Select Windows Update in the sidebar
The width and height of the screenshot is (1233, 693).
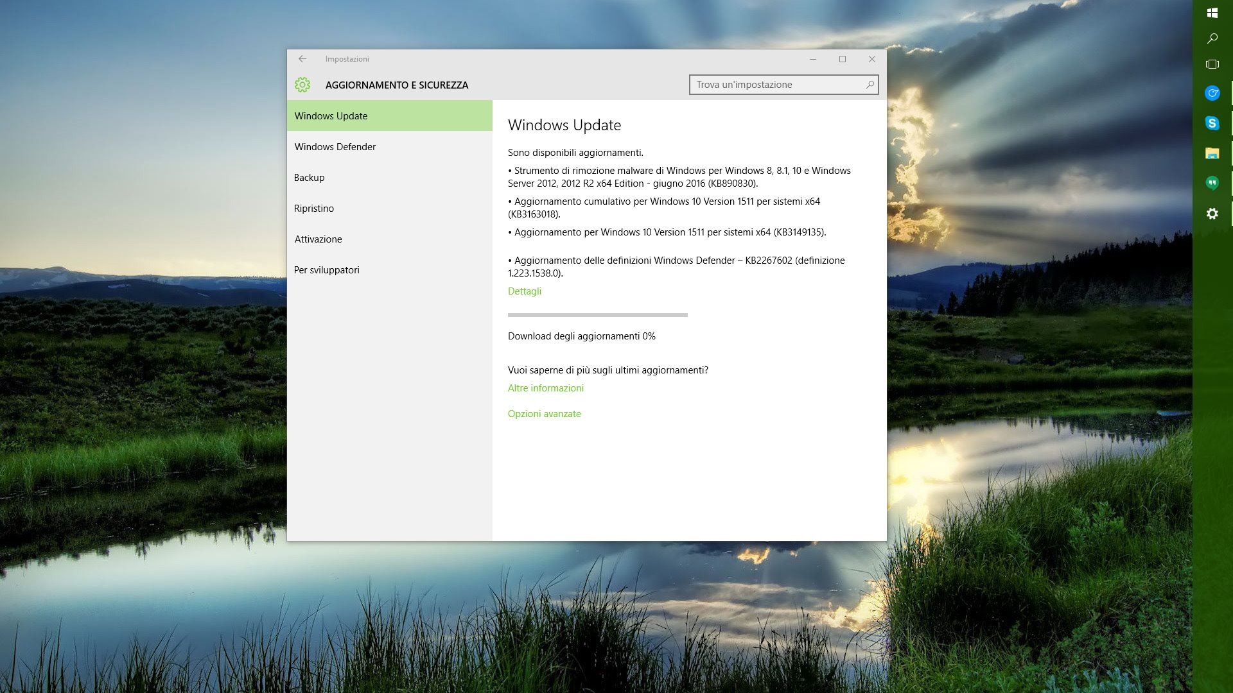point(390,116)
